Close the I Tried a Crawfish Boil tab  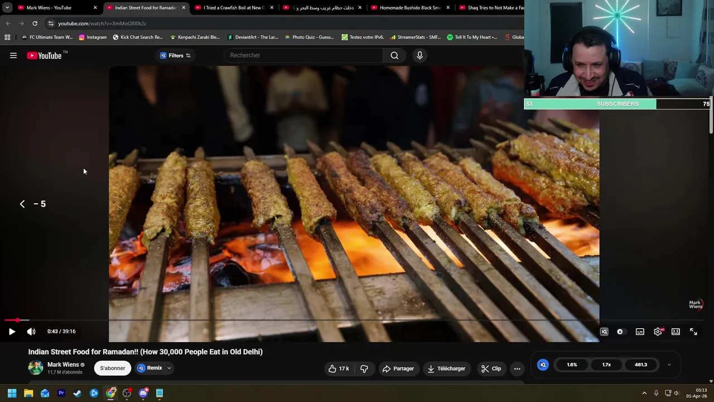pyautogui.click(x=272, y=8)
